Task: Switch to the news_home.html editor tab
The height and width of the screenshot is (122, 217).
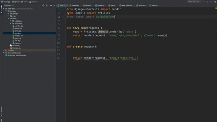Action: (x=126, y=5)
